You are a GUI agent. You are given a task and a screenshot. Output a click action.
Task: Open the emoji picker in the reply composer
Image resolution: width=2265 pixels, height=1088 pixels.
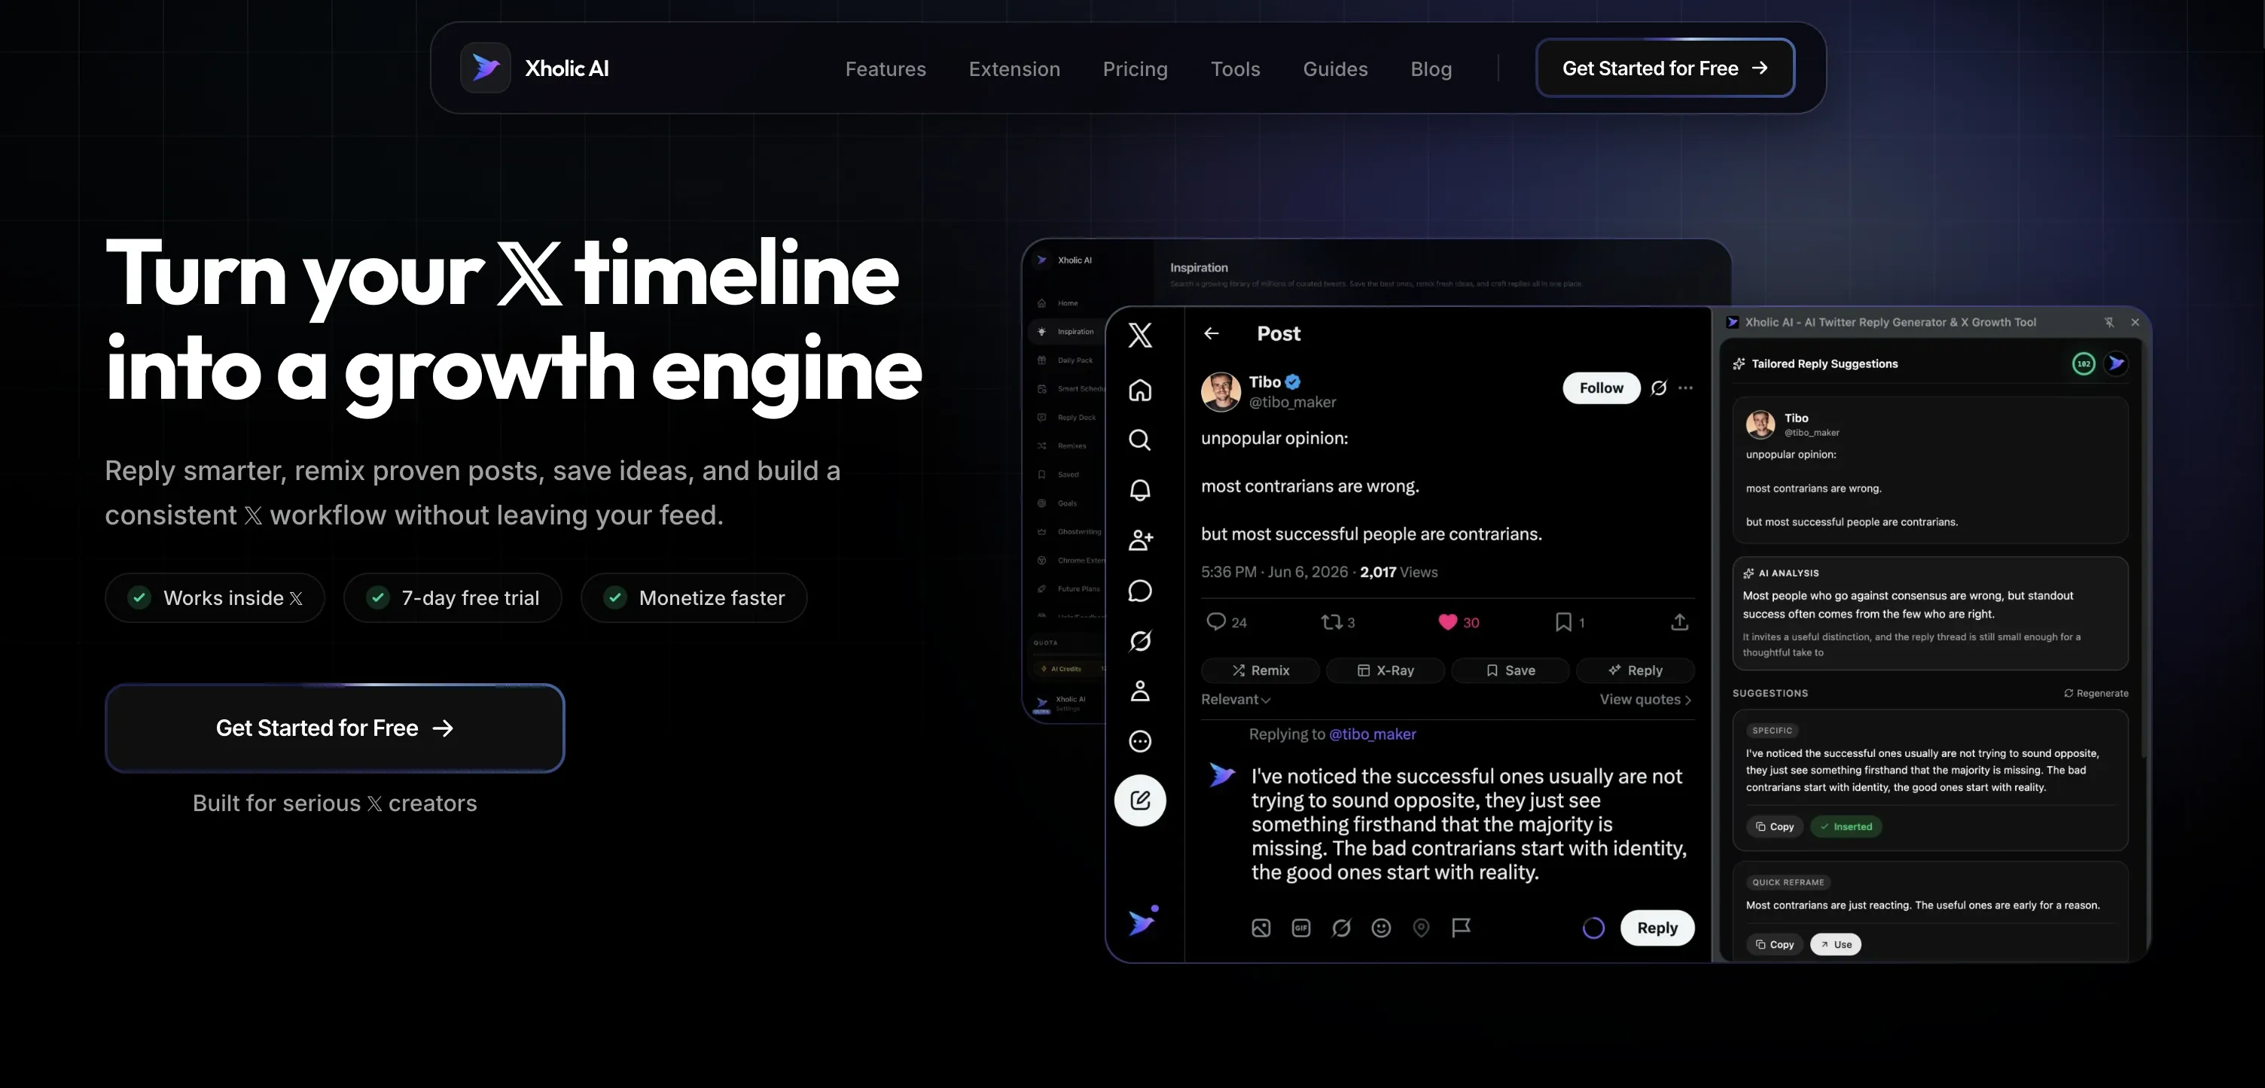point(1380,927)
